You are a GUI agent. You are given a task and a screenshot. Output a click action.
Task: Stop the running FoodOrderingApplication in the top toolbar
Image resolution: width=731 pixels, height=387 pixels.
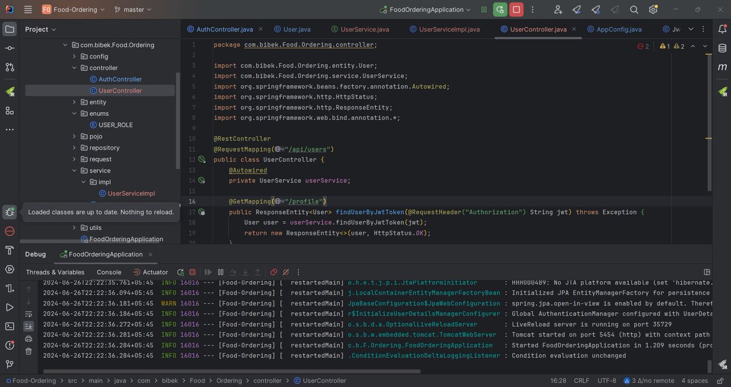(517, 10)
